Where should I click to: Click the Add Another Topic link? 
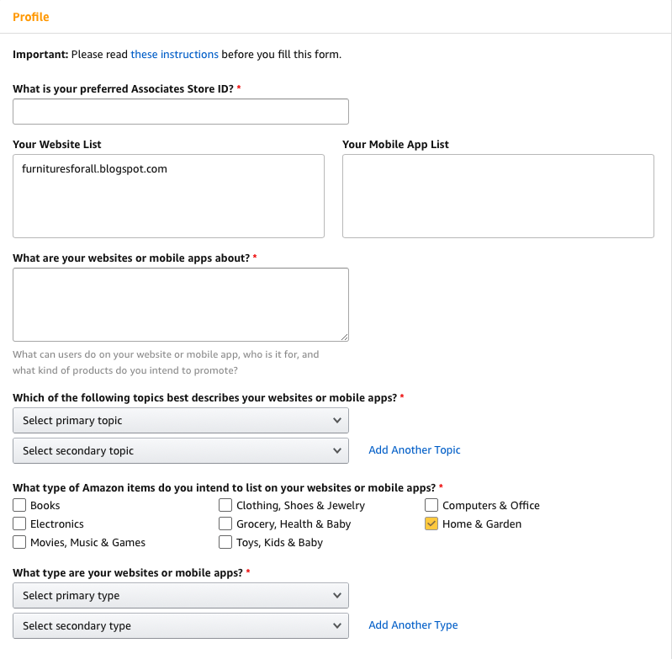(415, 449)
